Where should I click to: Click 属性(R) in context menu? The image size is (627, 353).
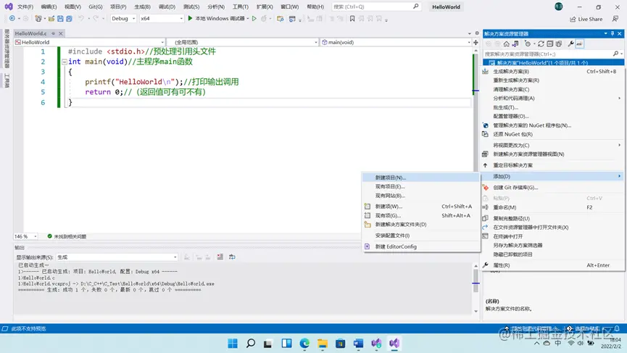click(553, 265)
